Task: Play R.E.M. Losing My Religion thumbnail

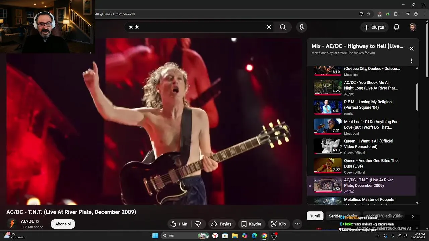Action: coord(327,107)
